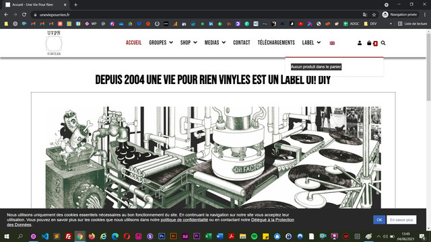Select the Accueil - Une Vie Pour Rien tab
The width and height of the screenshot is (431, 242).
[36, 5]
